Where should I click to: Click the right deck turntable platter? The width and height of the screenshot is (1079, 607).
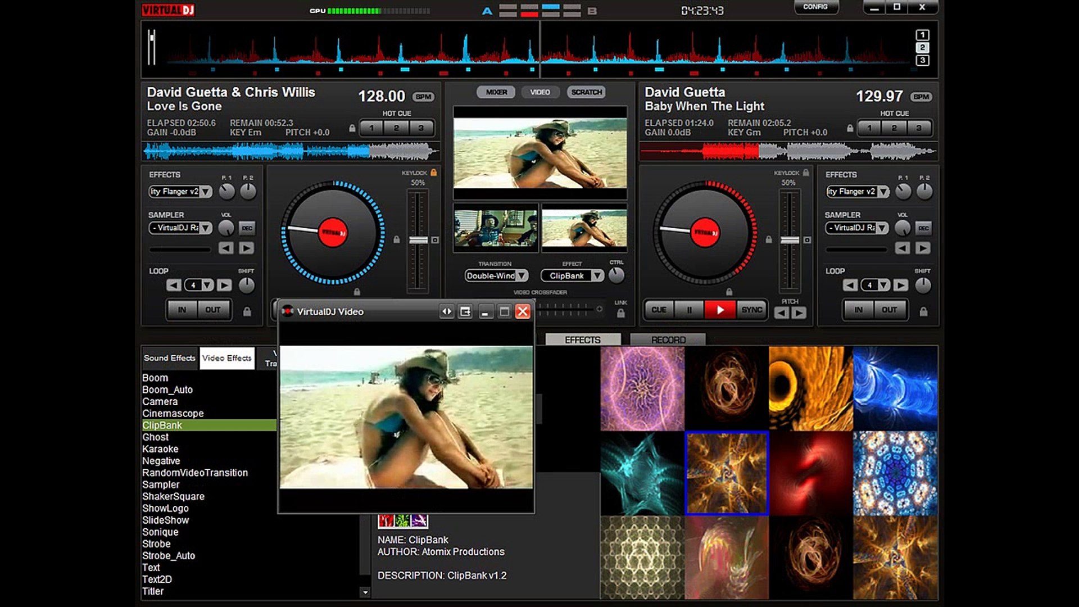point(705,233)
